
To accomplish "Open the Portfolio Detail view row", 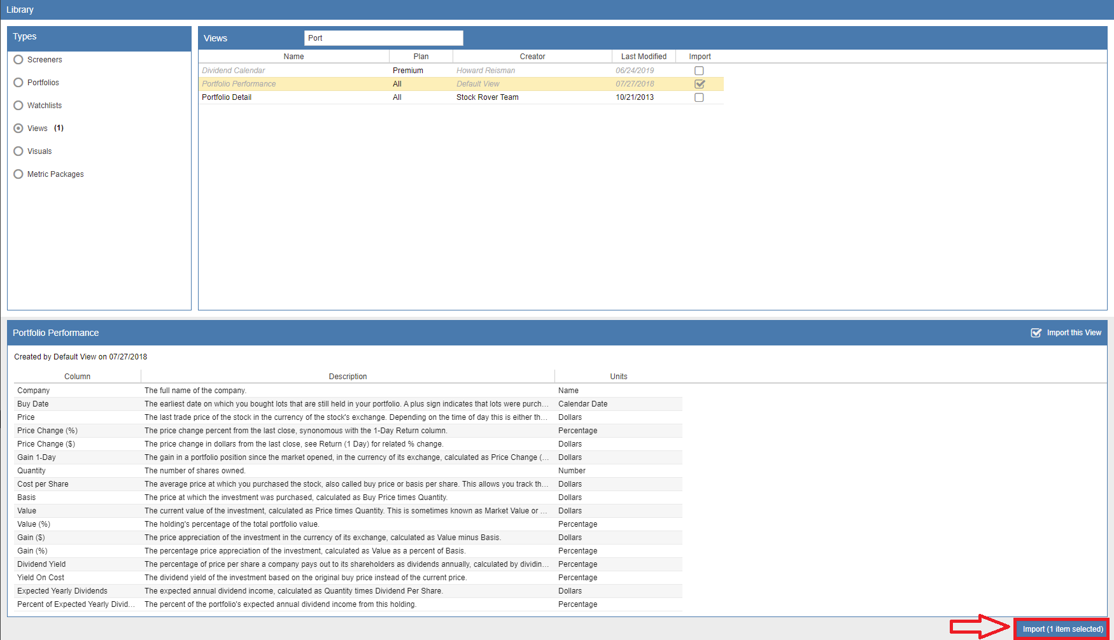I will pos(227,97).
